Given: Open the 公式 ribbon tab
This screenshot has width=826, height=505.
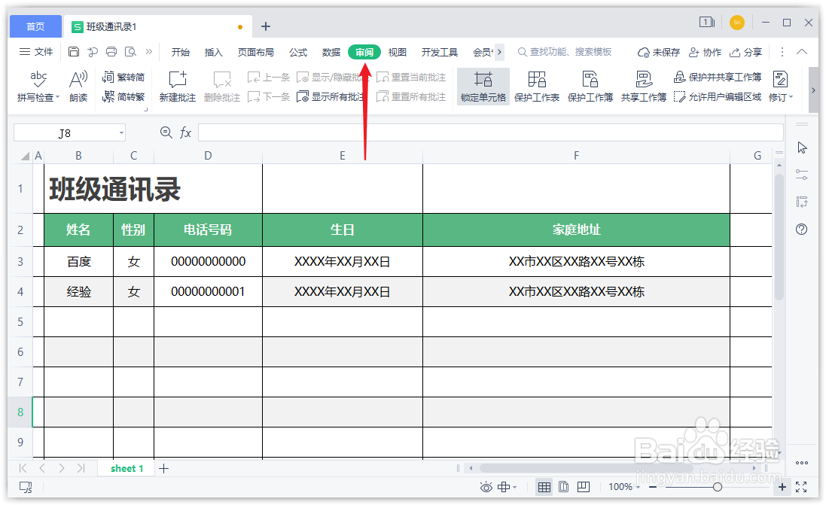Looking at the screenshot, I should (297, 52).
